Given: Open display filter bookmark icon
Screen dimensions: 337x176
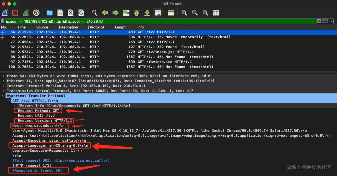Looking at the screenshot, I should pyautogui.click(x=3, y=21).
